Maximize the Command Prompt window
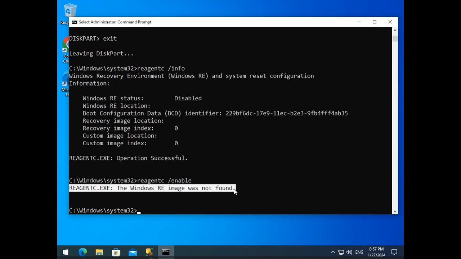The height and width of the screenshot is (259, 461). (x=375, y=22)
